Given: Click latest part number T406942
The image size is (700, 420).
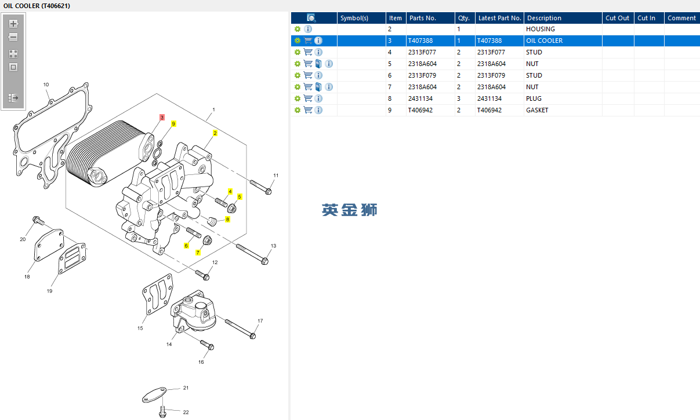Looking at the screenshot, I should 499,110.
